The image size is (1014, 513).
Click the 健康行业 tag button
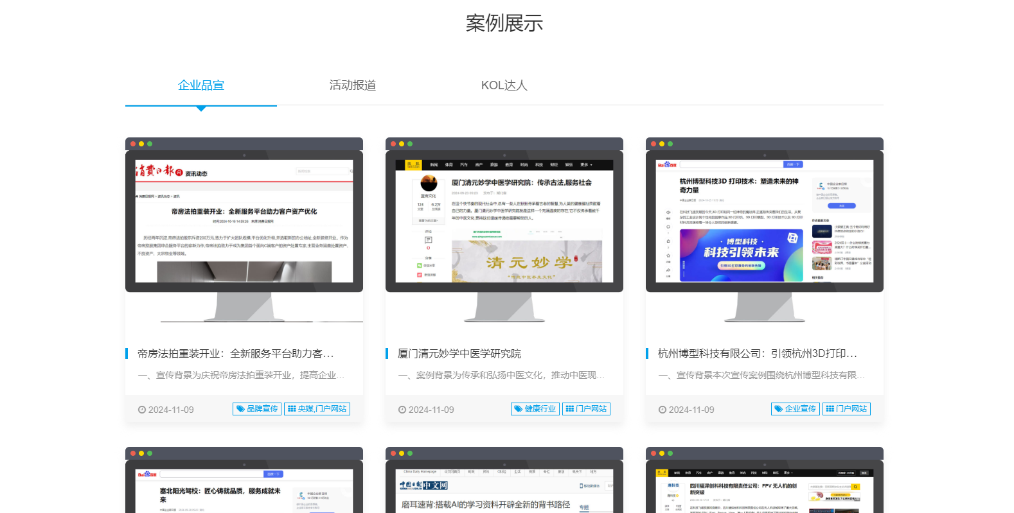pos(535,409)
